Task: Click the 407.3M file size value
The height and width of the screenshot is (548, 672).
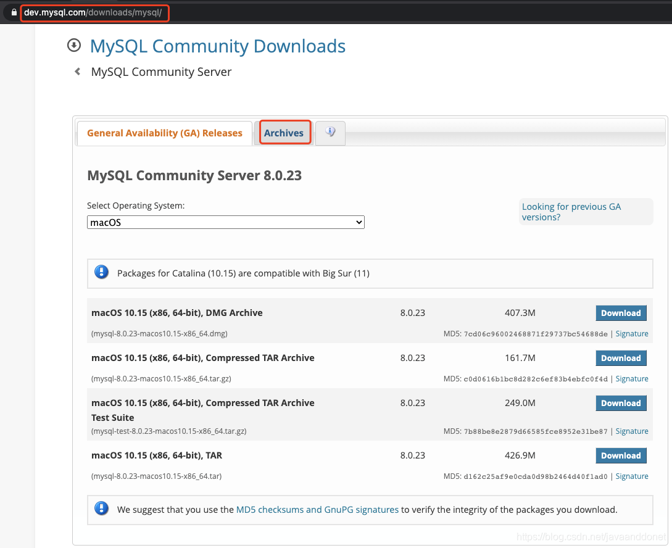Action: 520,313
